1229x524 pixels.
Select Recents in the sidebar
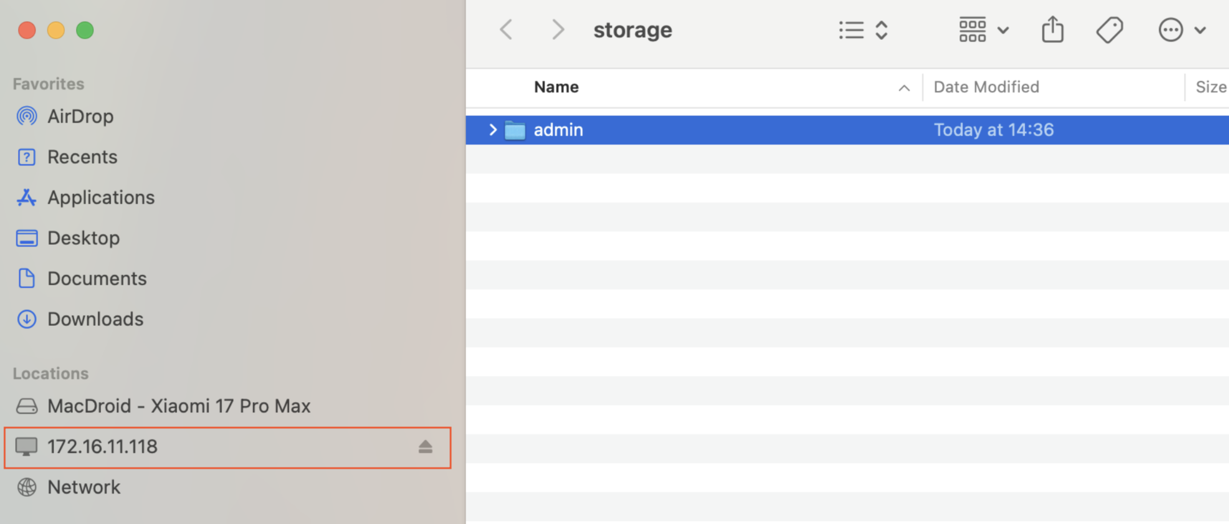(x=82, y=157)
